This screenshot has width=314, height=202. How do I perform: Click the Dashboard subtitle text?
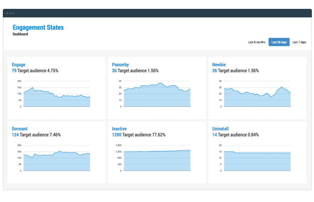(21, 34)
